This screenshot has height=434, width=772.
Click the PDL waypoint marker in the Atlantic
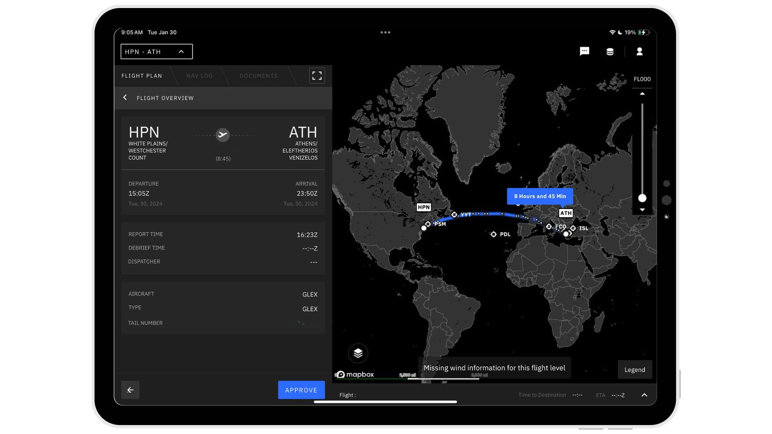(494, 234)
